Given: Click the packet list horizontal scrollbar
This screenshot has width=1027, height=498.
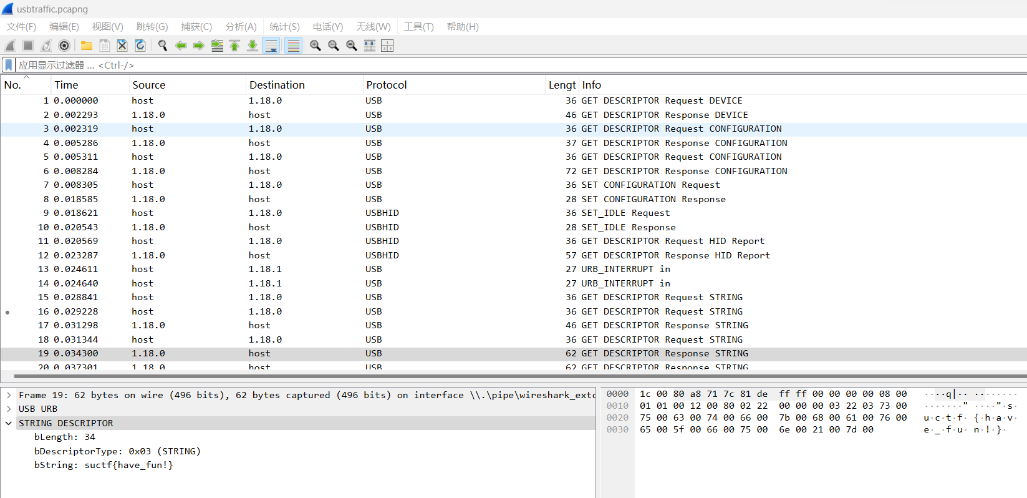Looking at the screenshot, I should [520, 376].
